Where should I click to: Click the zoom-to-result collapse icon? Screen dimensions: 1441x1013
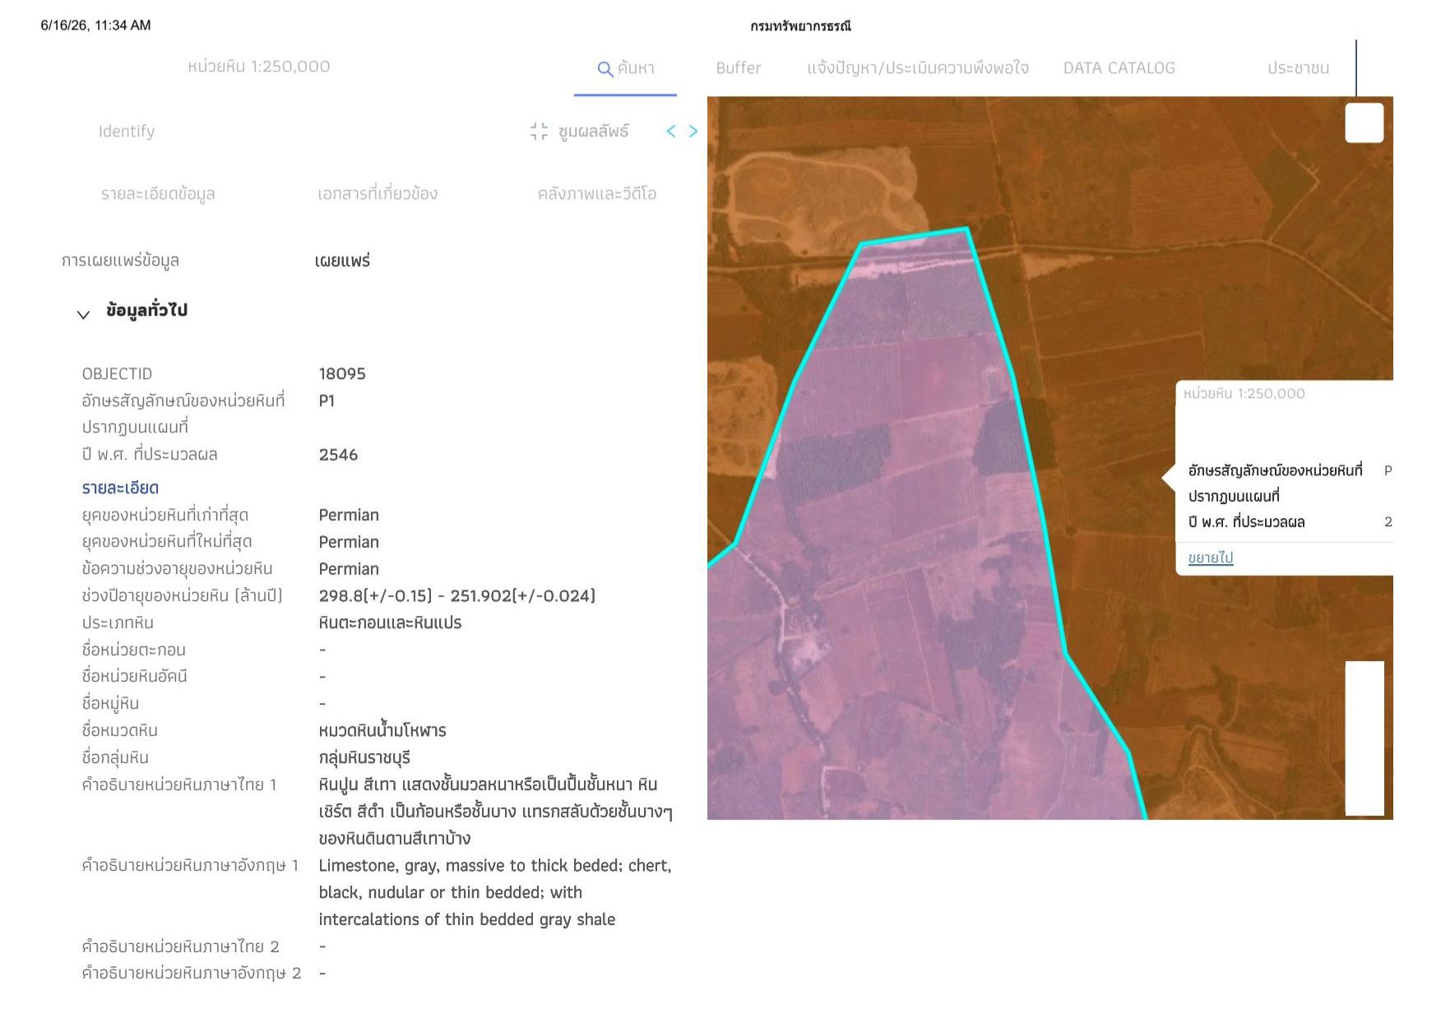539,132
